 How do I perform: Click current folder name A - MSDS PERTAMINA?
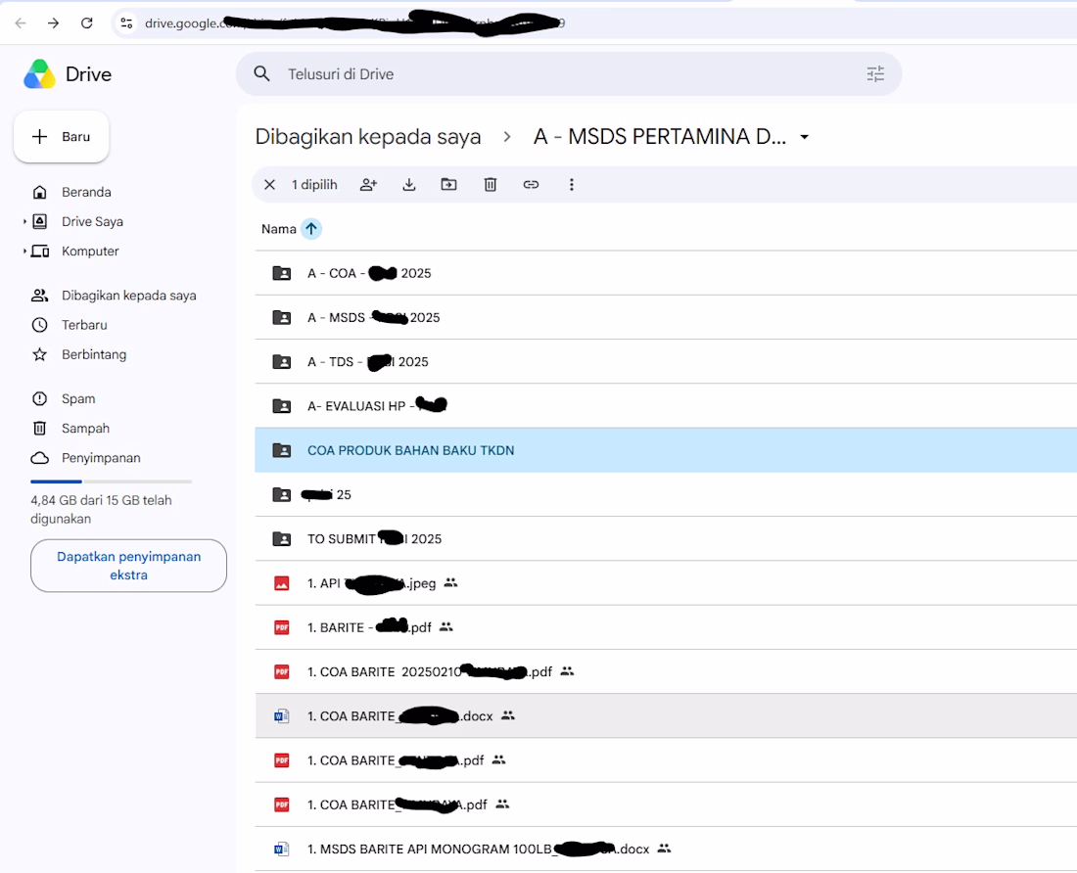tap(659, 137)
